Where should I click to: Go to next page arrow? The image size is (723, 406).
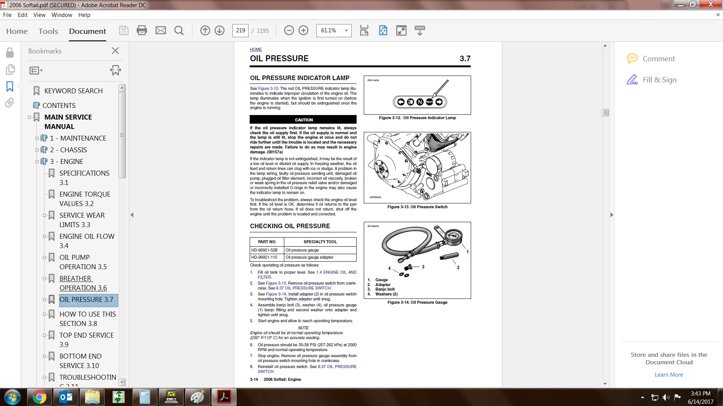[x=220, y=30]
